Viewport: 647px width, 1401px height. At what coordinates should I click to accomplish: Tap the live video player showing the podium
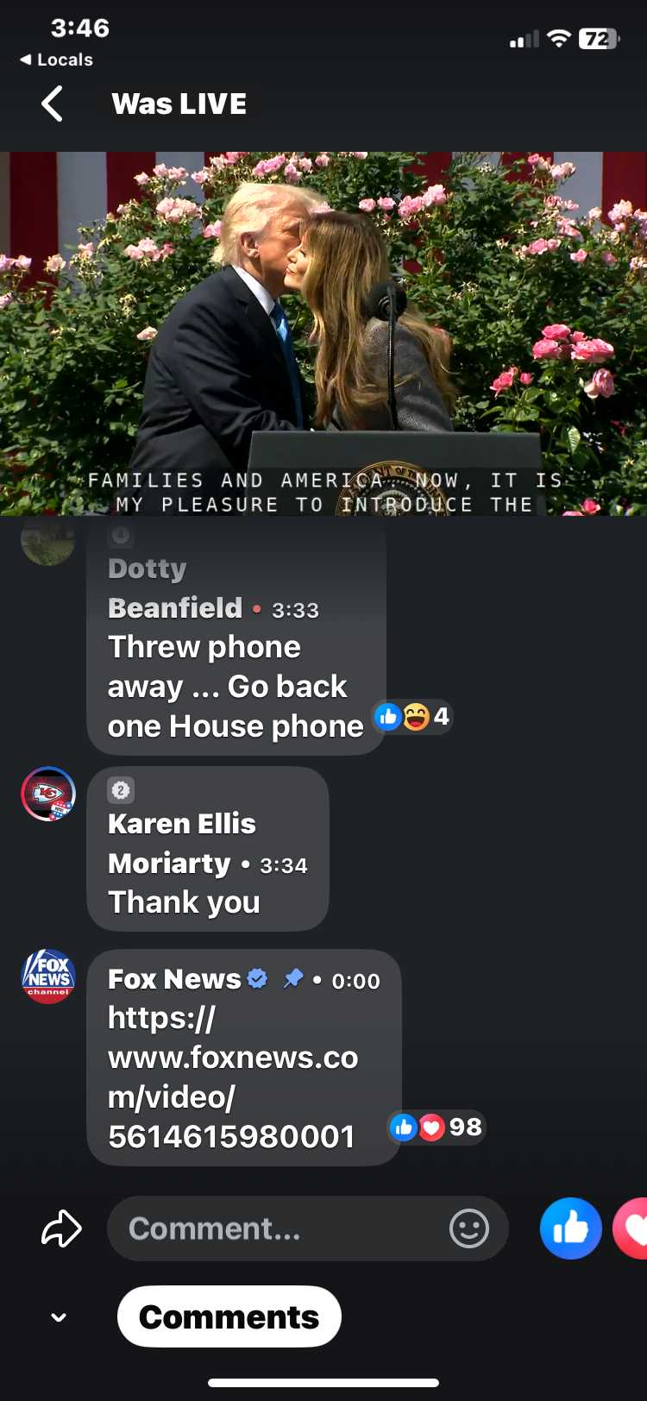click(x=323, y=334)
